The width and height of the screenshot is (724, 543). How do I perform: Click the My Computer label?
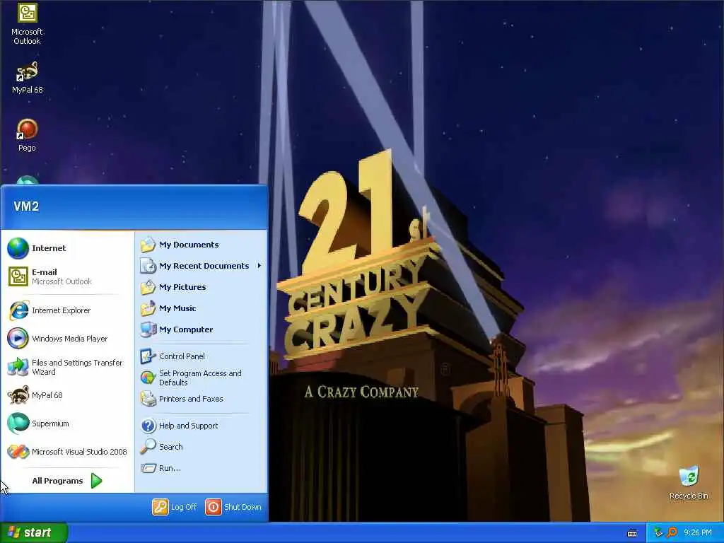pyautogui.click(x=186, y=329)
